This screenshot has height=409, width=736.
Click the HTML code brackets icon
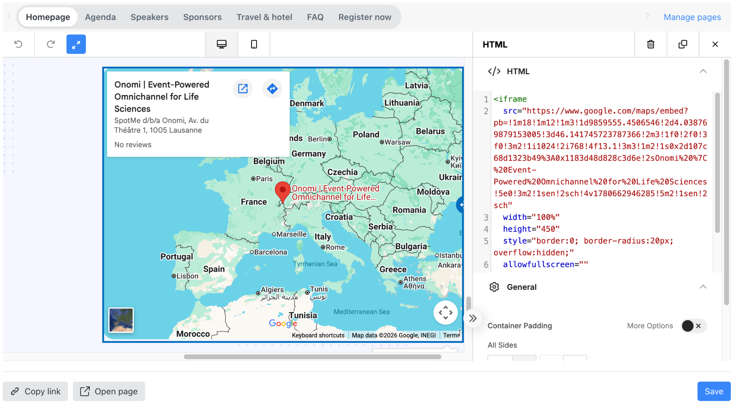pyautogui.click(x=494, y=71)
